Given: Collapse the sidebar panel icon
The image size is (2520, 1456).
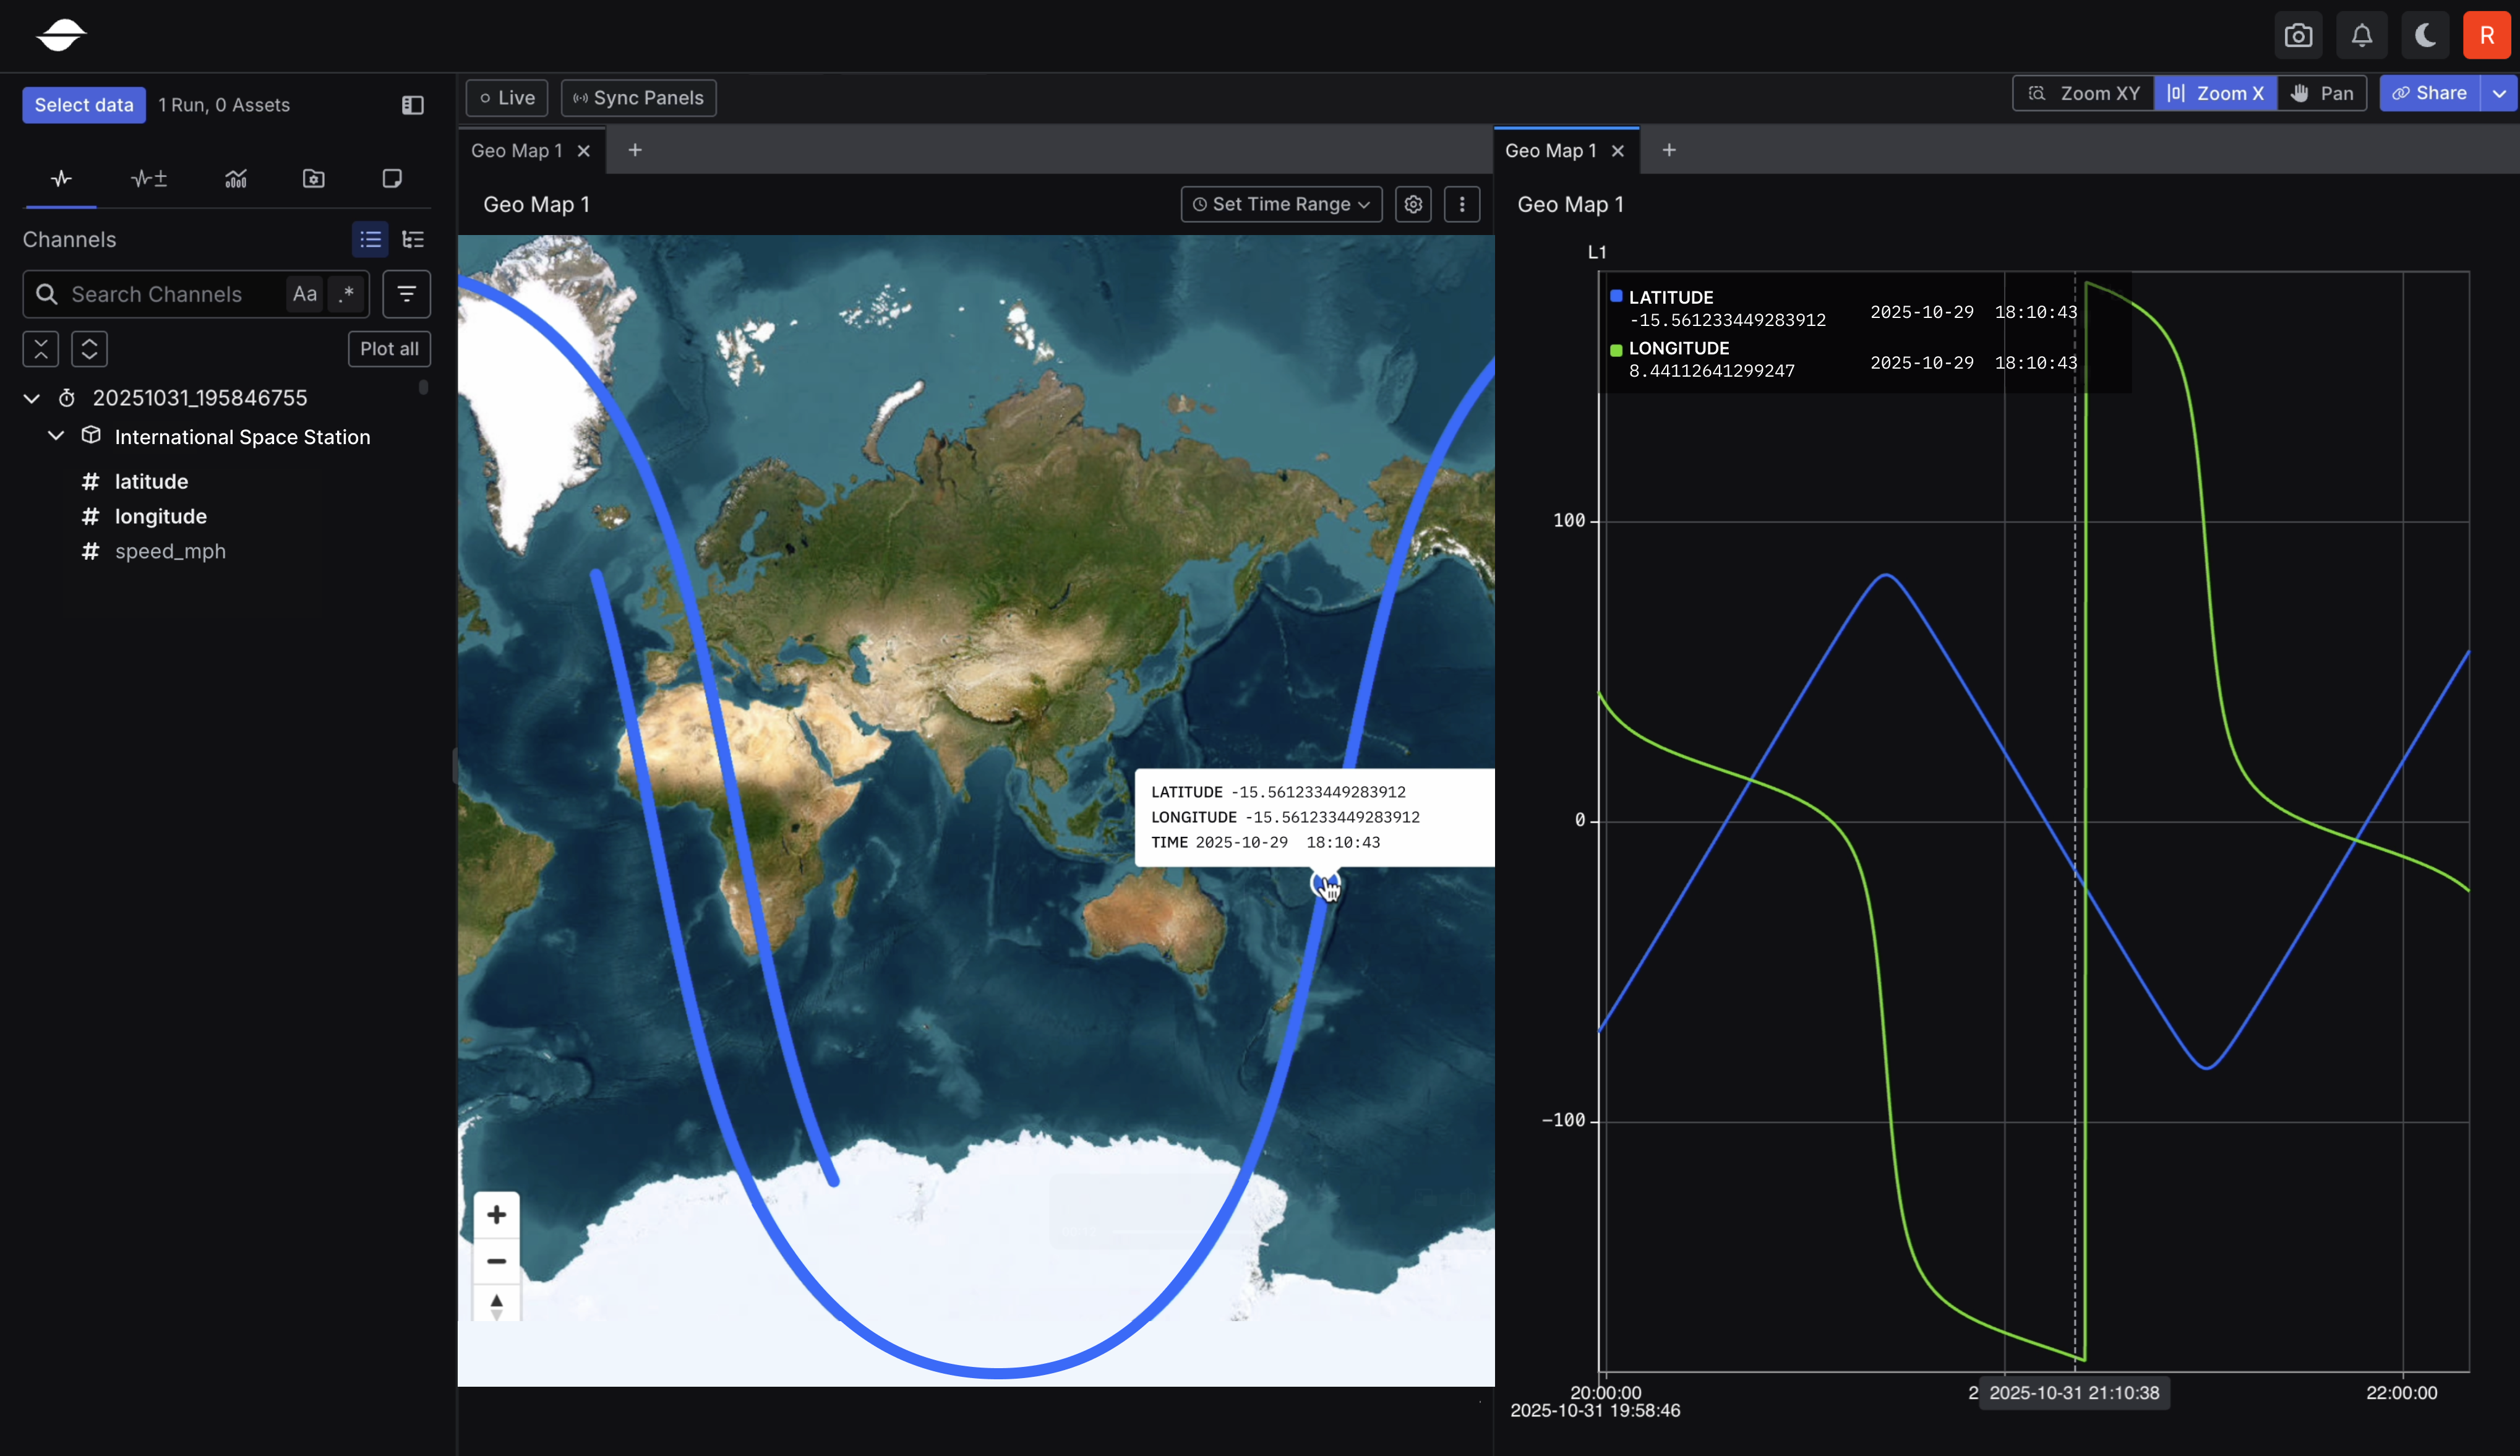Looking at the screenshot, I should (x=413, y=105).
